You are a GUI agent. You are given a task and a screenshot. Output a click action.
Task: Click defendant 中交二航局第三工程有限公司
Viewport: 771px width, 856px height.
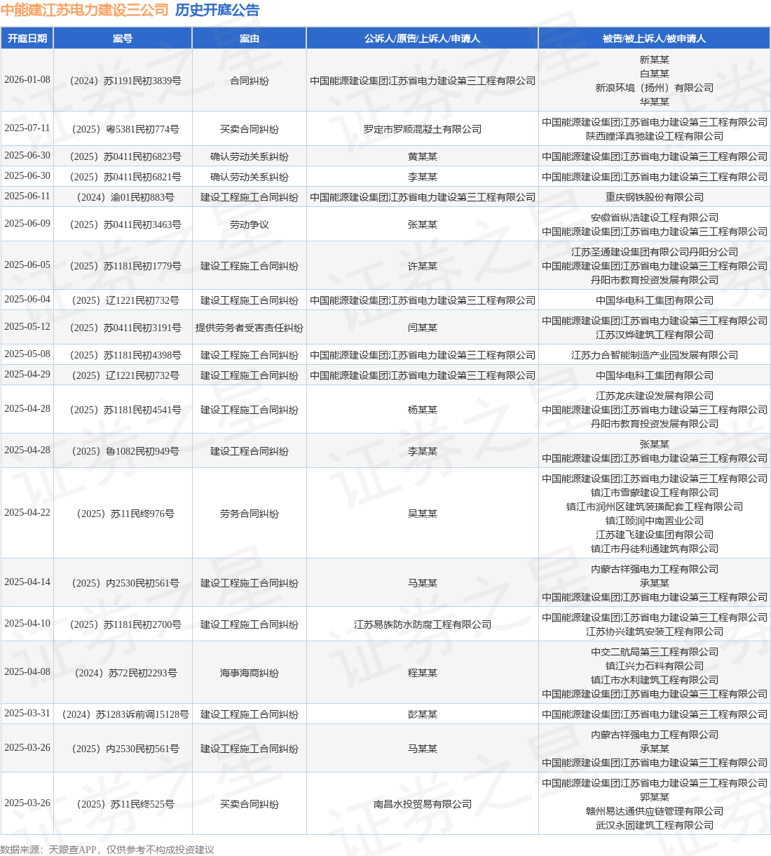click(x=655, y=652)
